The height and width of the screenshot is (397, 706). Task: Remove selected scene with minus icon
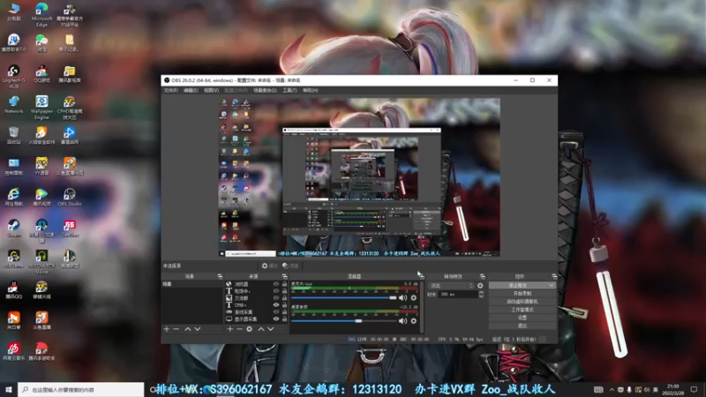176,329
